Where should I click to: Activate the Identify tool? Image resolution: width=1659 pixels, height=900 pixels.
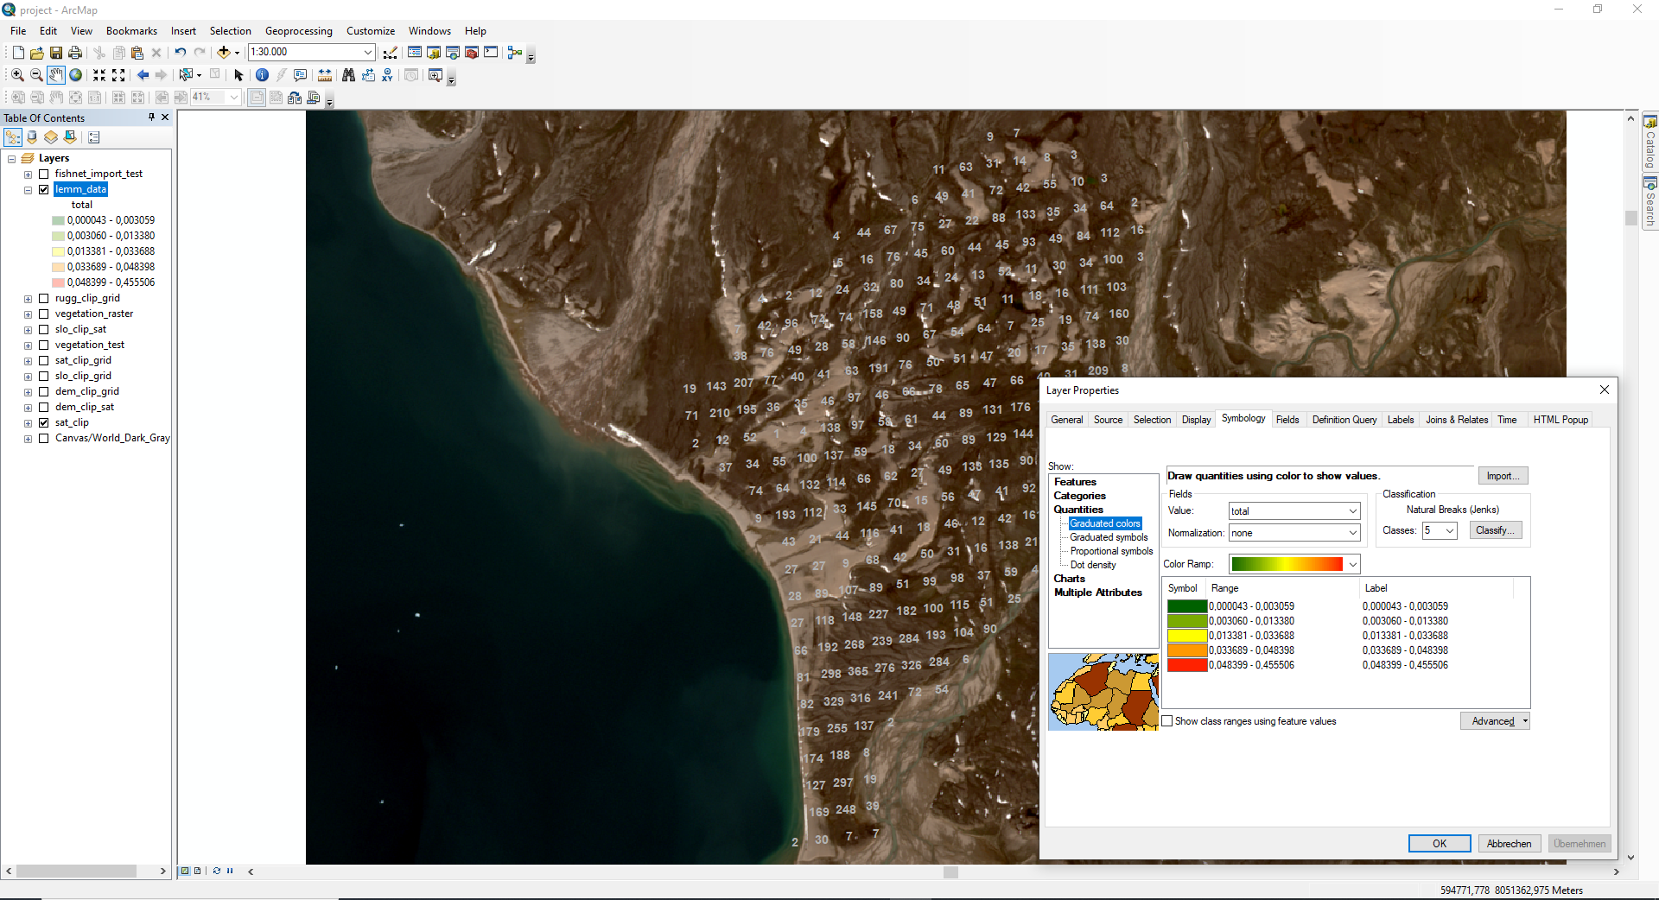[263, 75]
